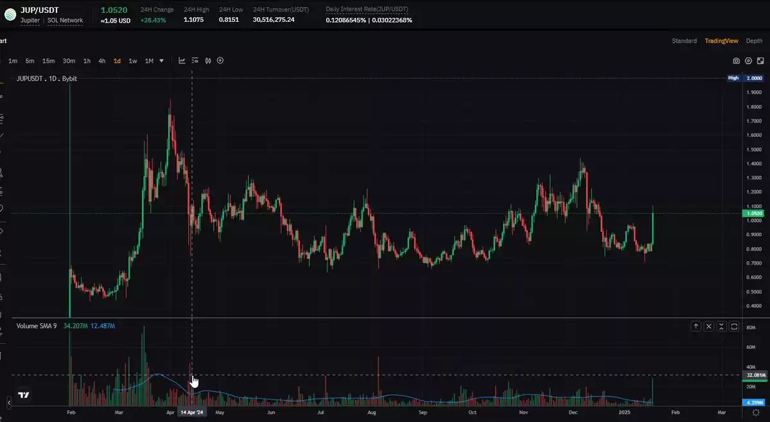Click the Feb label at timeline start
The height and width of the screenshot is (422, 770).
71,412
